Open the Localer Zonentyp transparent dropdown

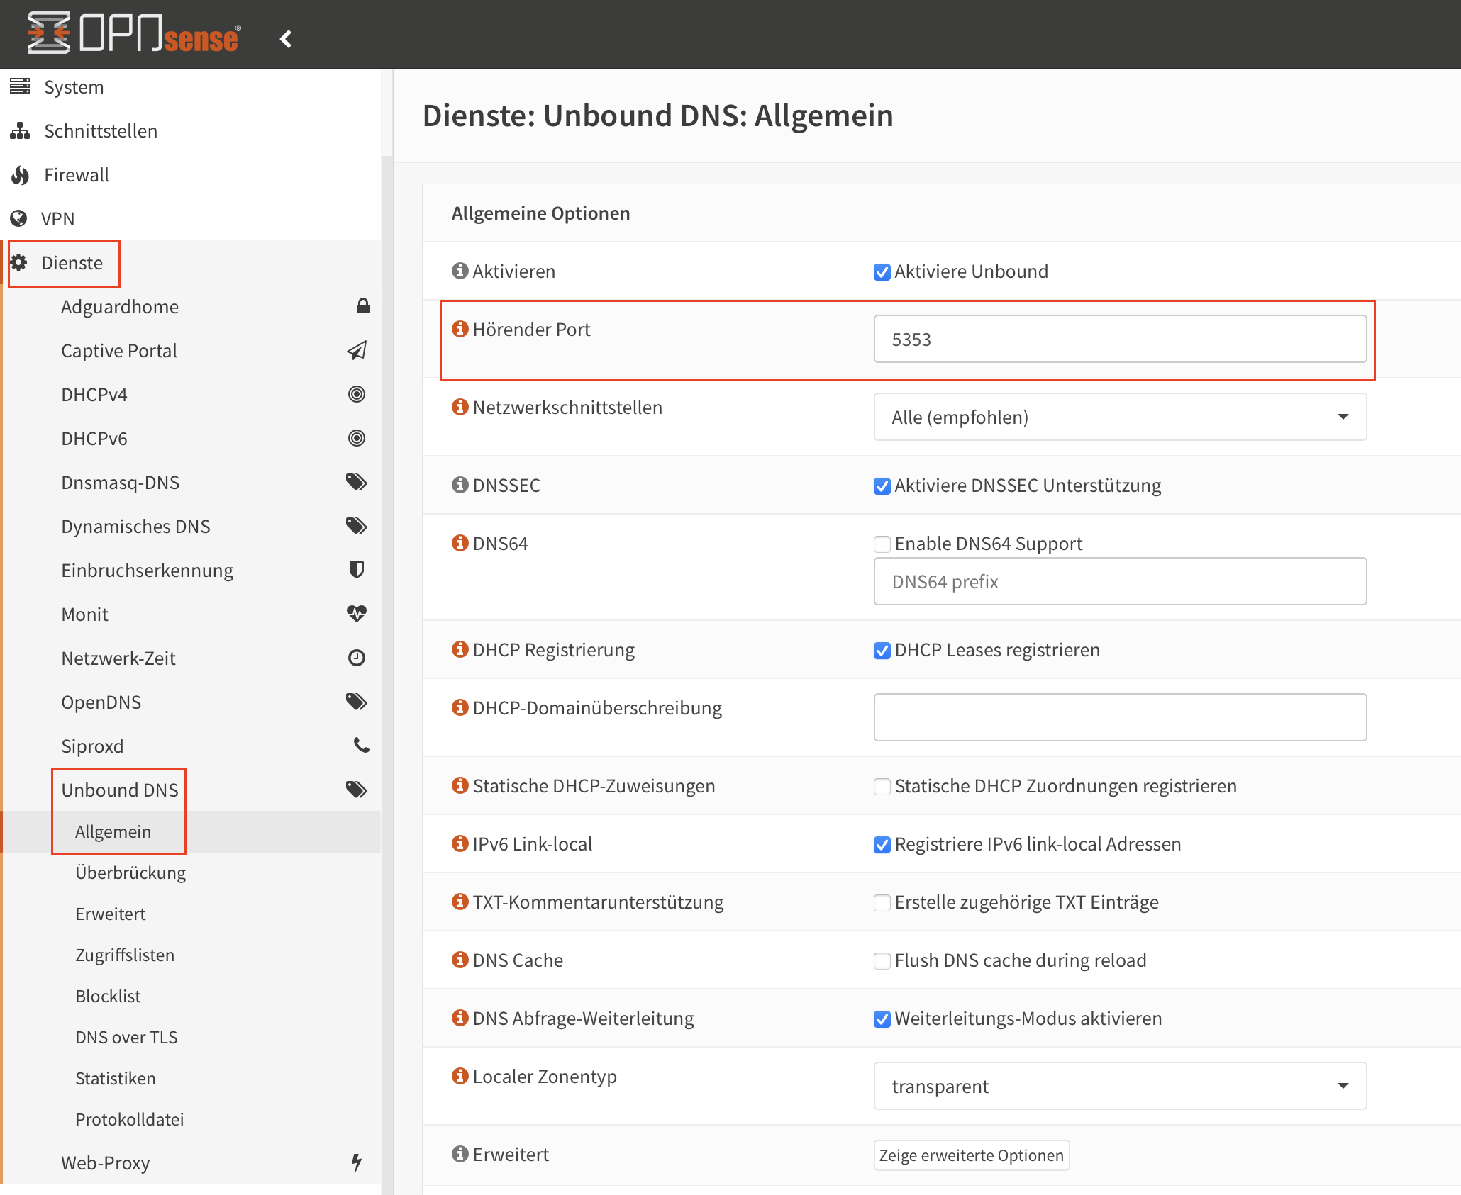1120,1086
